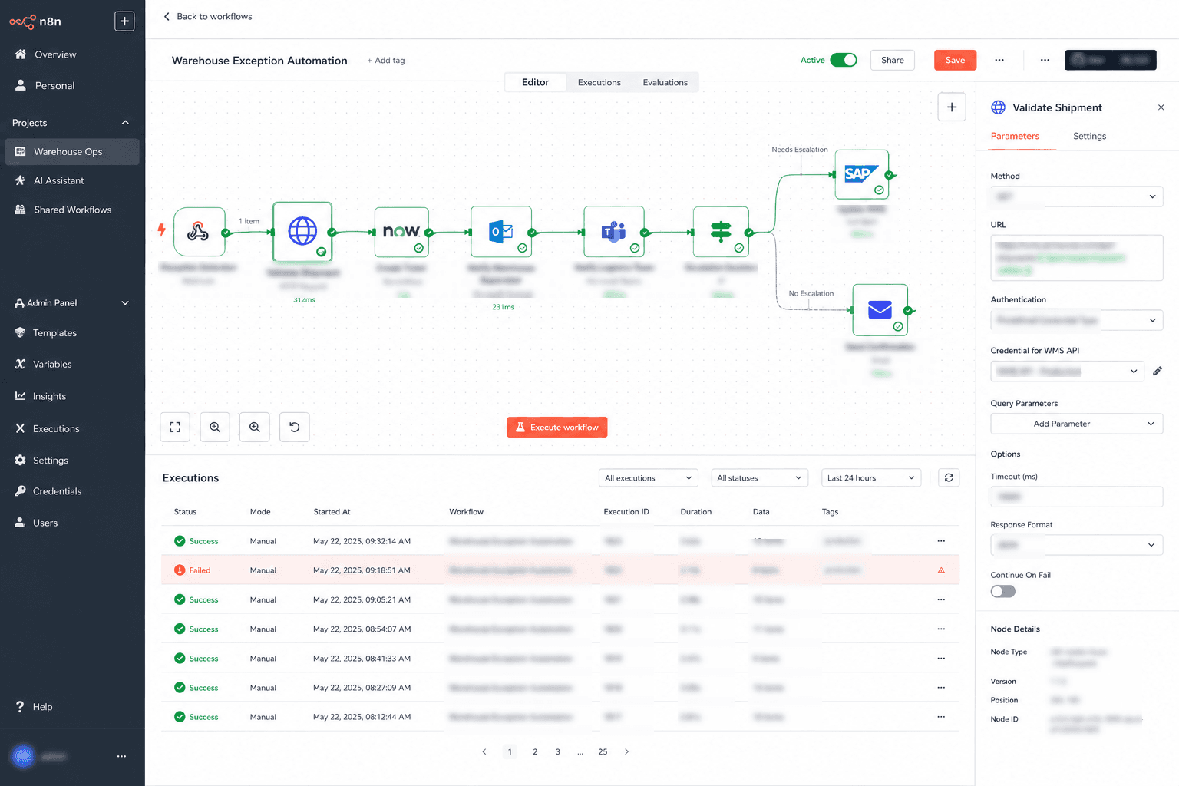Expand the Admin Panel section
This screenshot has height=786, width=1179.
tap(125, 303)
